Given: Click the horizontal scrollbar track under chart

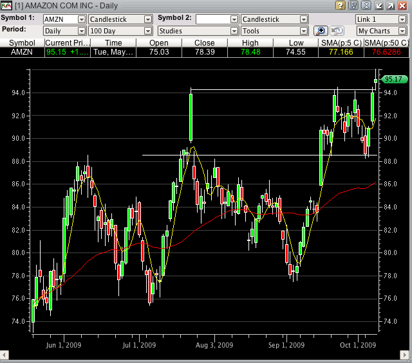Looking at the screenshot, I should tap(206, 355).
